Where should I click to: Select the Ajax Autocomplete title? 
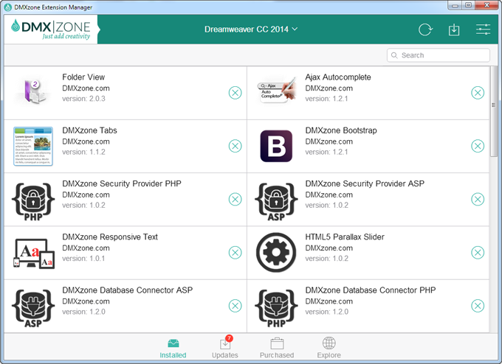pyautogui.click(x=338, y=77)
